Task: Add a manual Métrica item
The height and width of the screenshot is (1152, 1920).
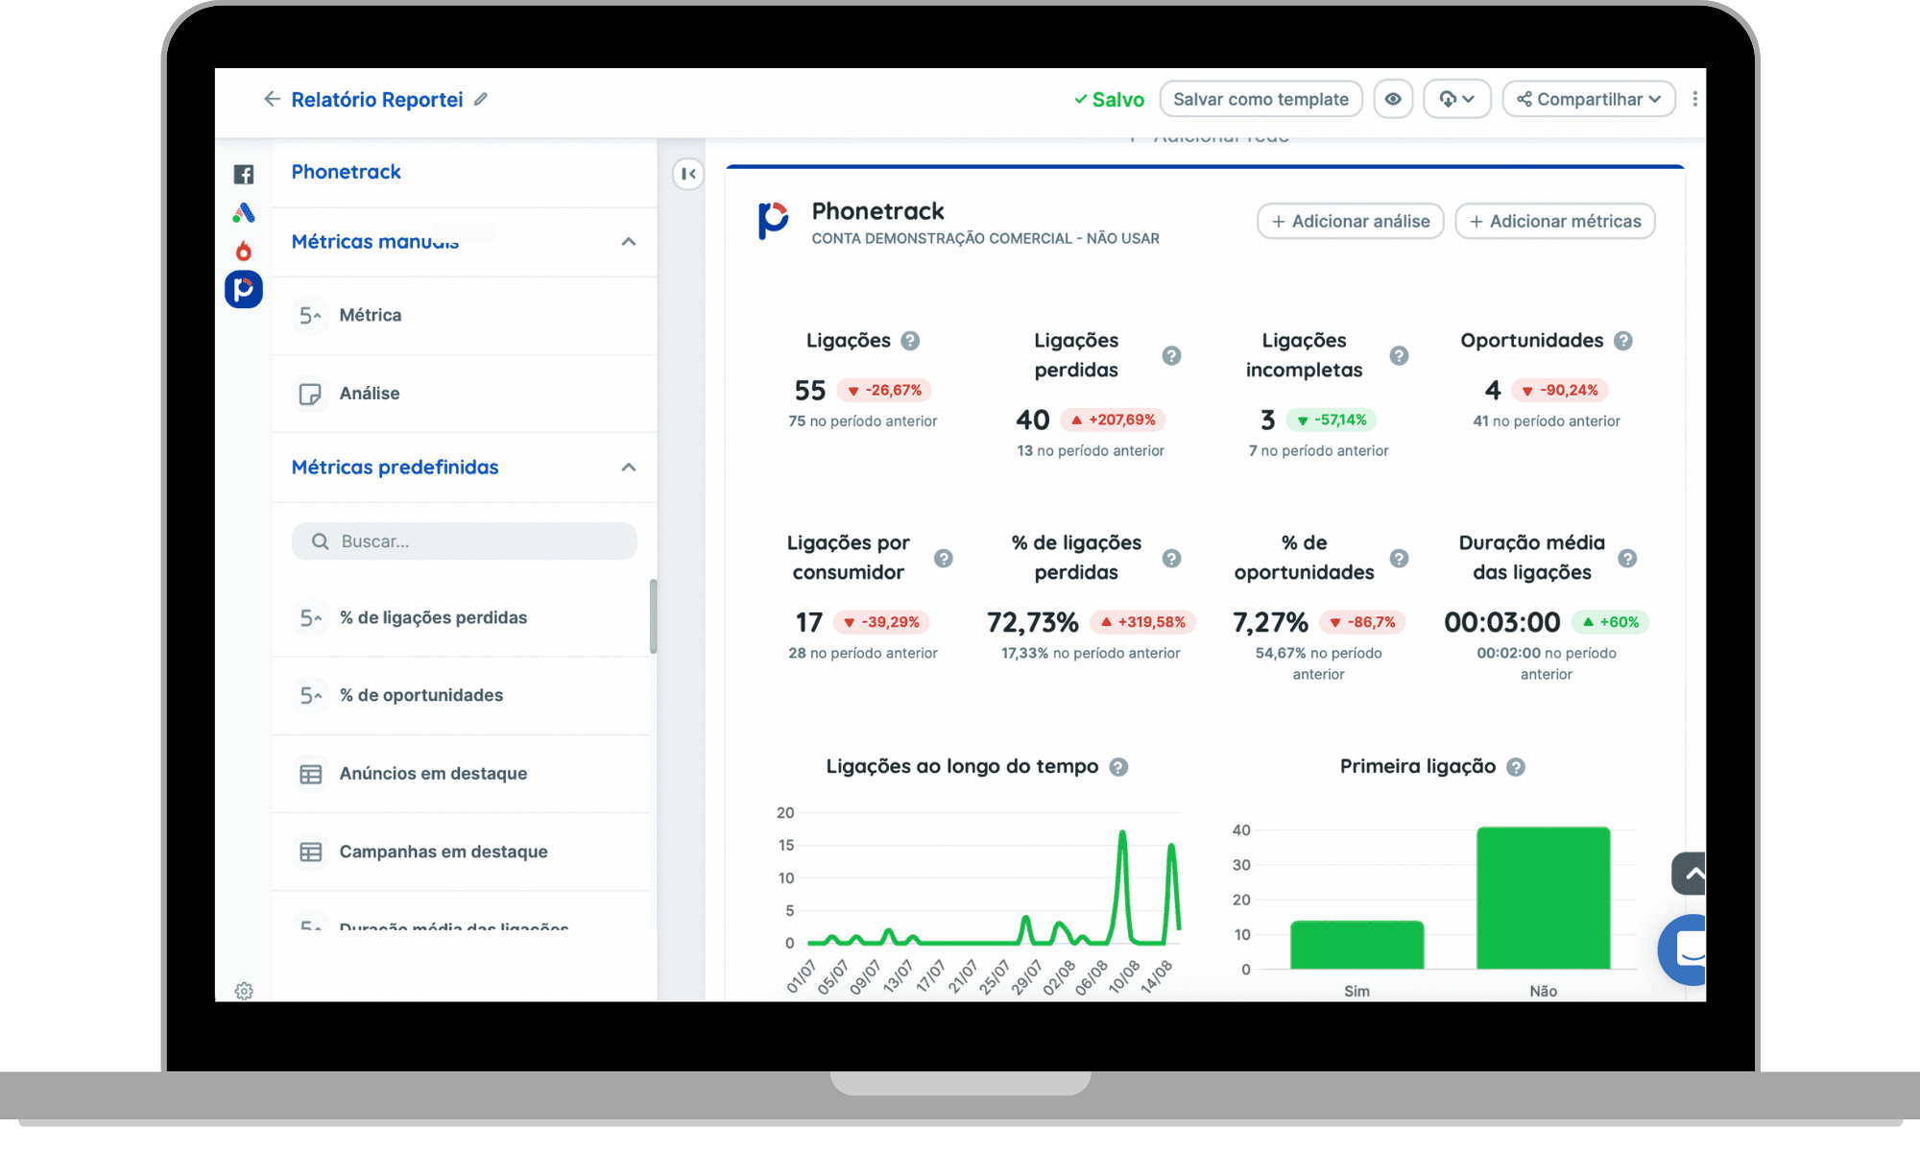Action: coord(465,315)
